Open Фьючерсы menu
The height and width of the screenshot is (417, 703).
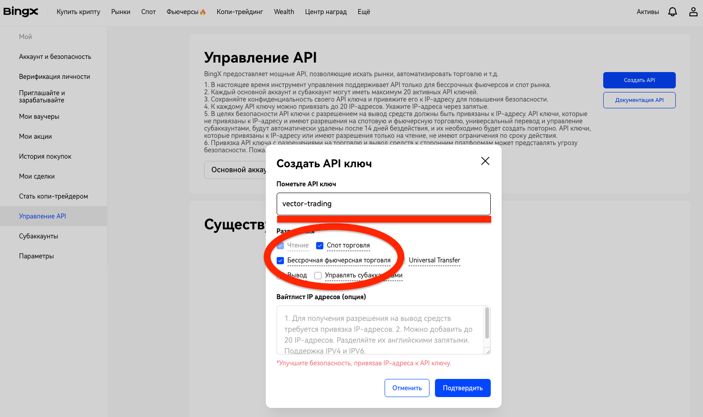[186, 12]
